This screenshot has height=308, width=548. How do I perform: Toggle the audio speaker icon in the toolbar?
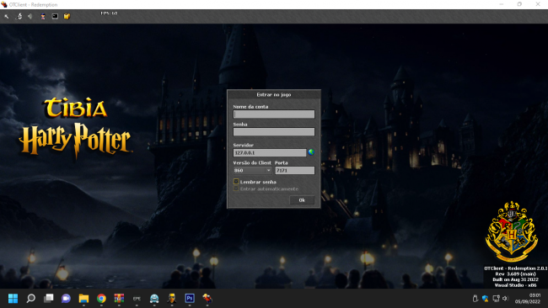pos(30,16)
